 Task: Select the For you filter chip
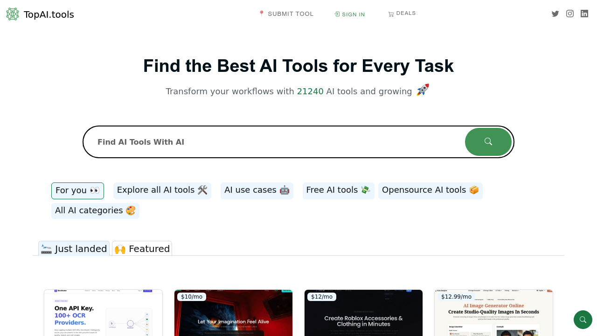pyautogui.click(x=77, y=190)
